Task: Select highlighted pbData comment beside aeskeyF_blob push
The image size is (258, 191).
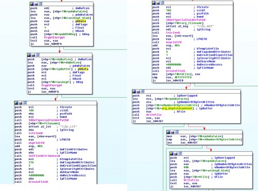Action: [80, 21]
